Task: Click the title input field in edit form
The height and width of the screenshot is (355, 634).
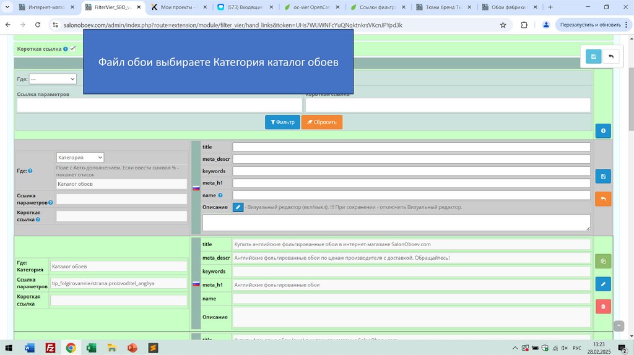Action: 411,147
